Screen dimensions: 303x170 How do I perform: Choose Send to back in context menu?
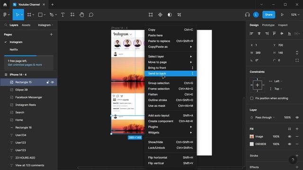pyautogui.click(x=170, y=74)
